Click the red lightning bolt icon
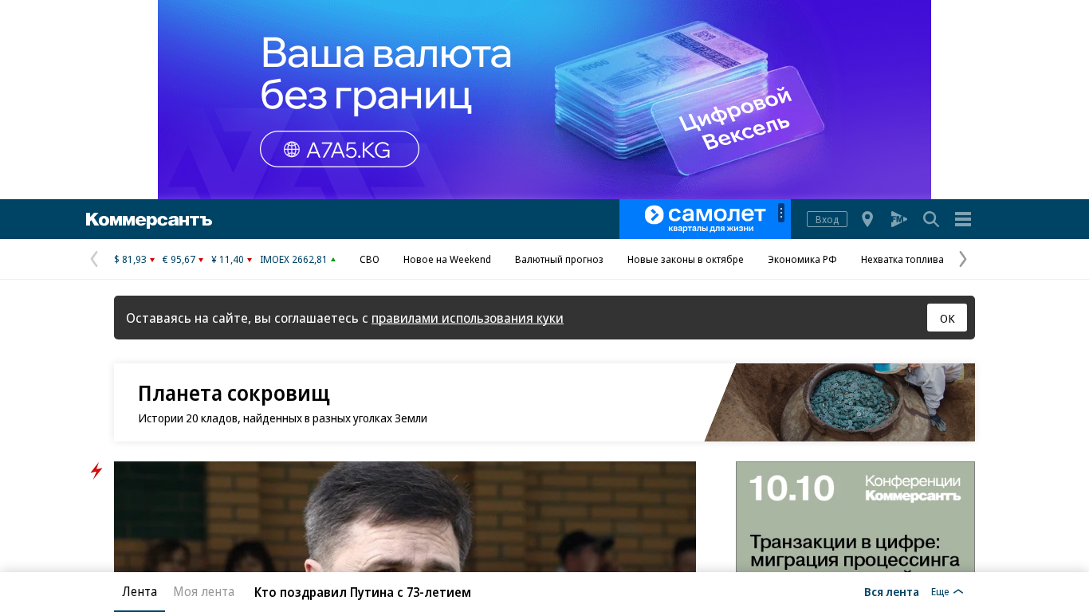 [96, 471]
